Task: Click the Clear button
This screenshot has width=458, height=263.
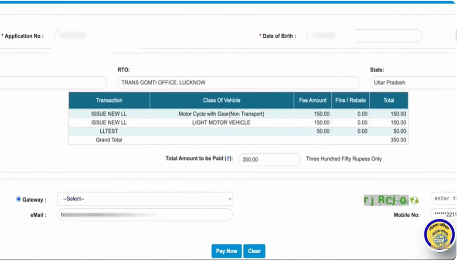Action: (254, 251)
